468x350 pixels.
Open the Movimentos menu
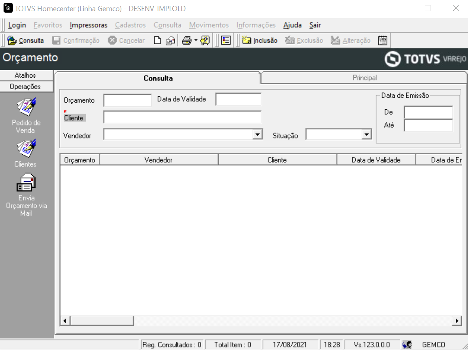point(209,25)
